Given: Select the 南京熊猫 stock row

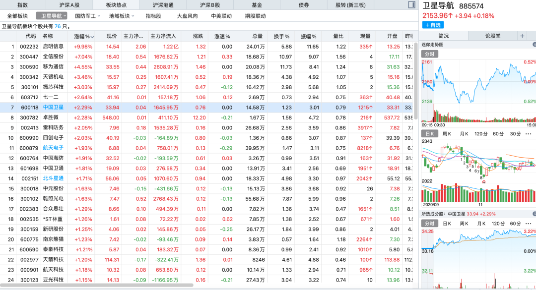Looking at the screenshot, I should point(206,239).
